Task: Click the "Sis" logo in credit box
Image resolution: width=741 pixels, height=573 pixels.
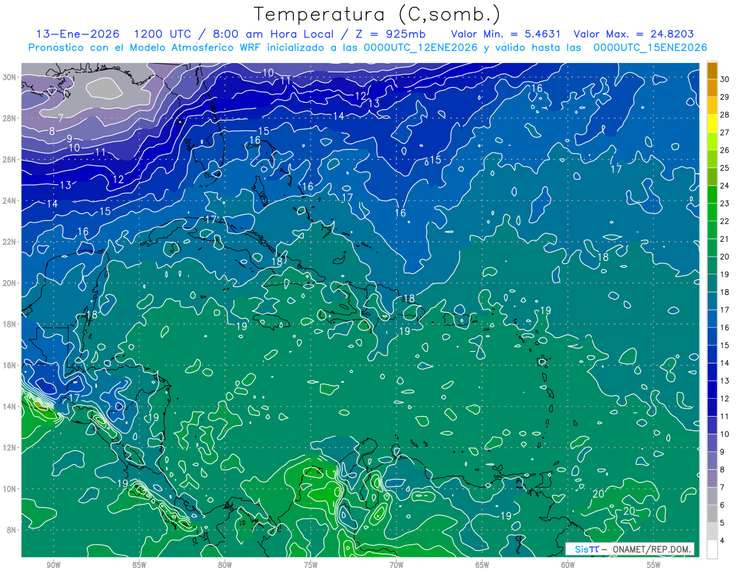Action: coord(581,549)
